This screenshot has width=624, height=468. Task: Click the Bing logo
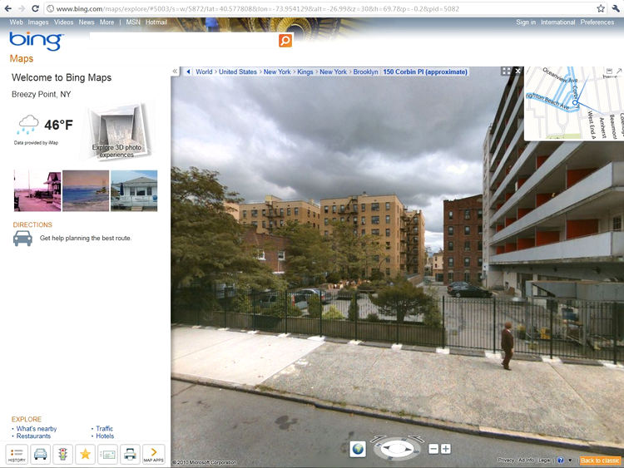[x=36, y=41]
